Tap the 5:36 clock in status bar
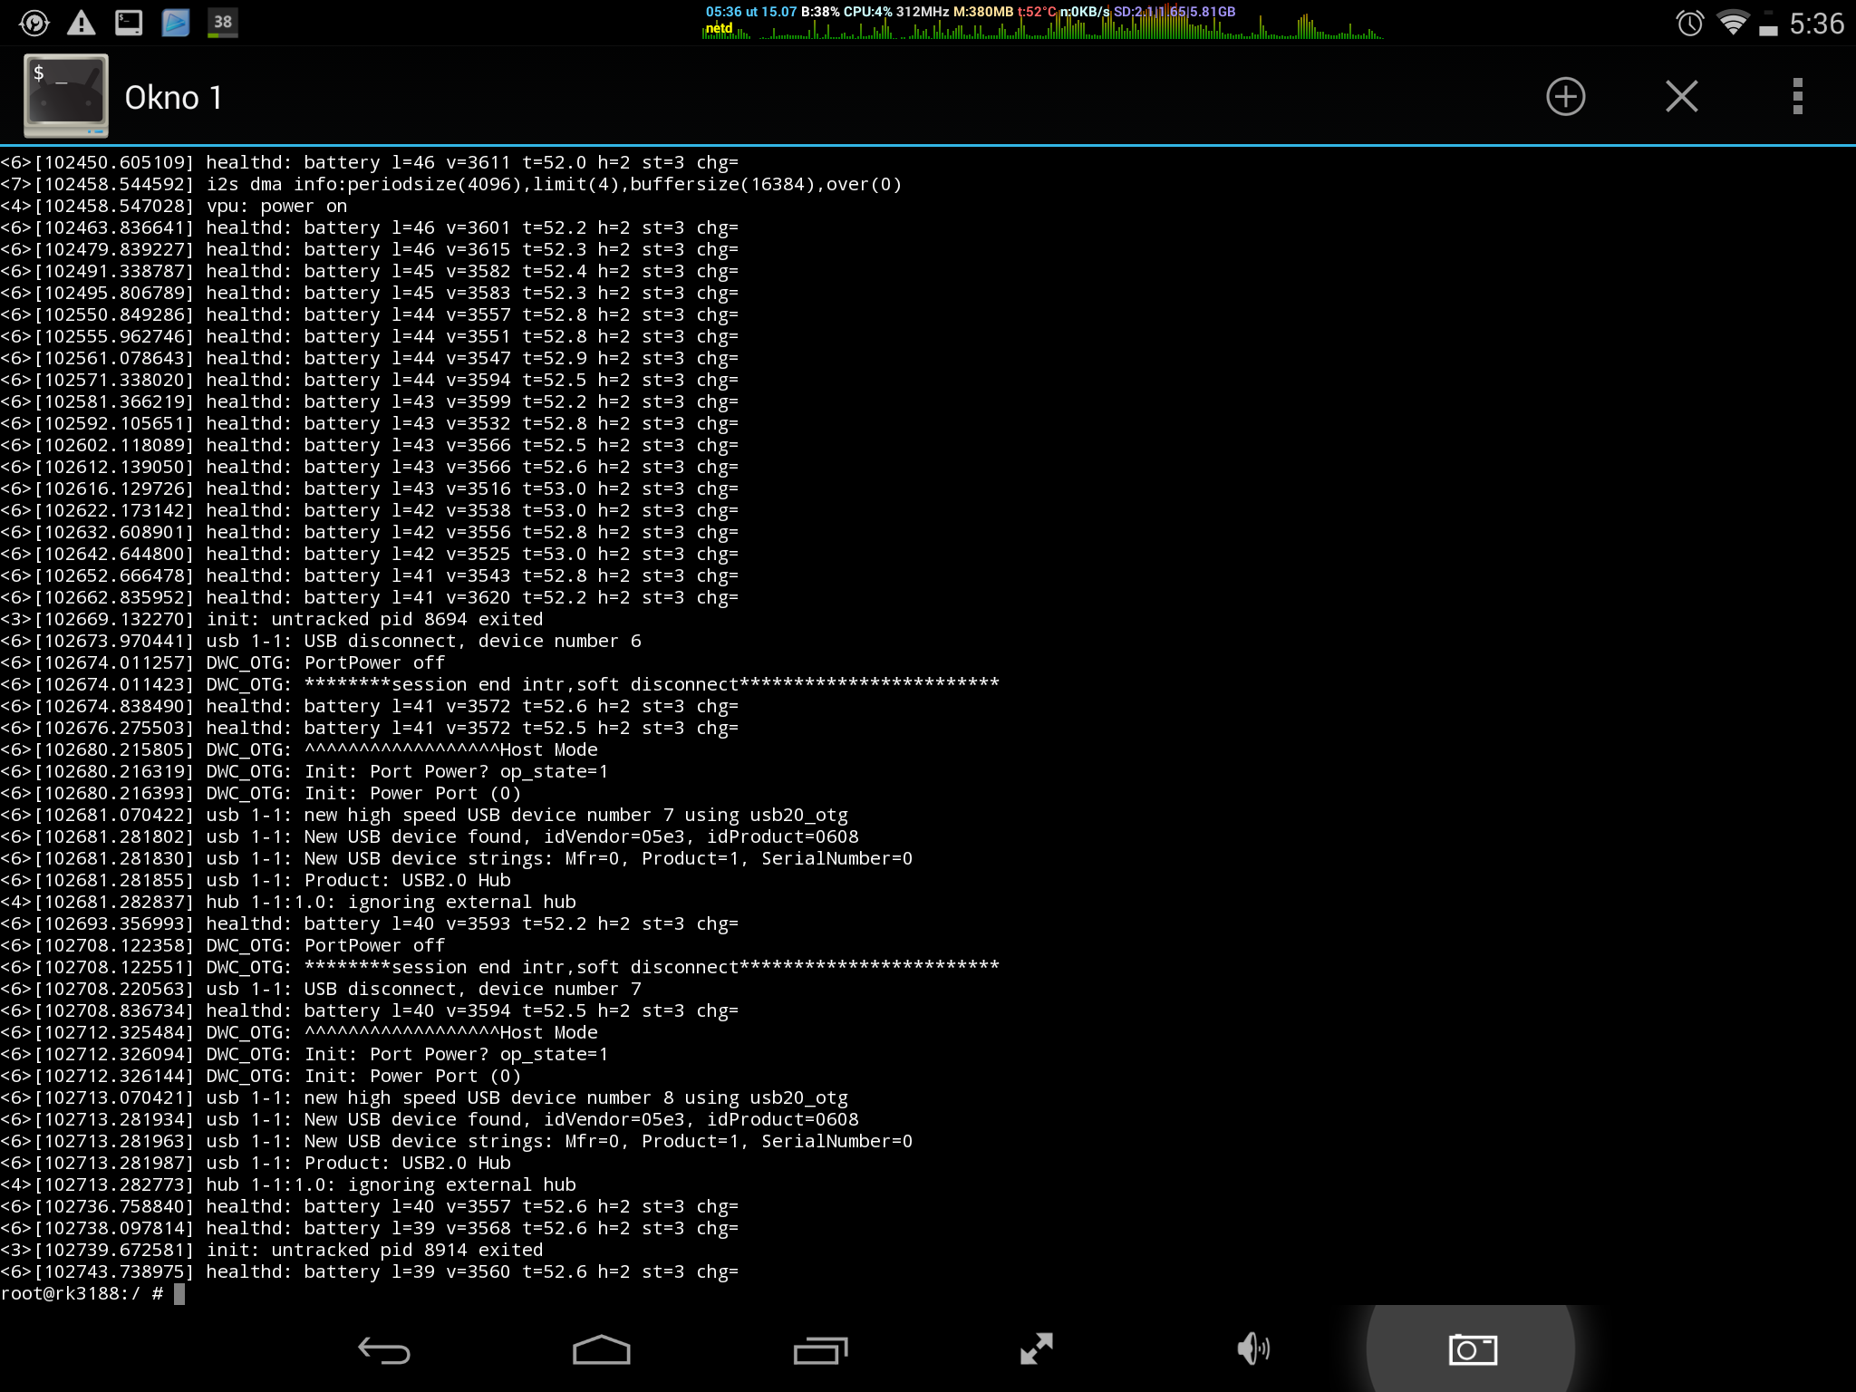1856x1392 pixels. tap(1816, 24)
